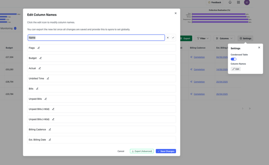Edit the Budget column name
The height and width of the screenshot is (165, 269).
point(41,58)
